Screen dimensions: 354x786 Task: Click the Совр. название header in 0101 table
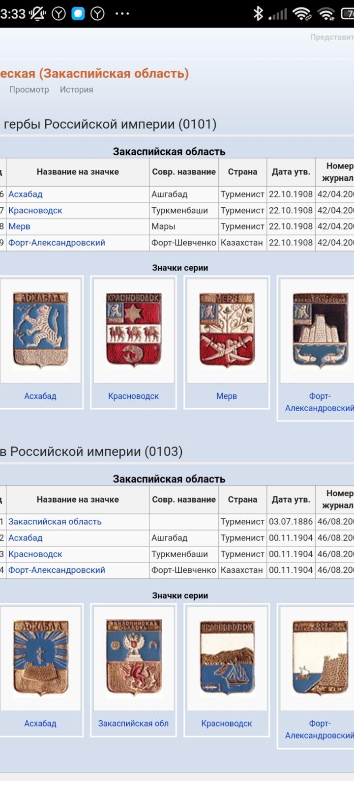[184, 172]
